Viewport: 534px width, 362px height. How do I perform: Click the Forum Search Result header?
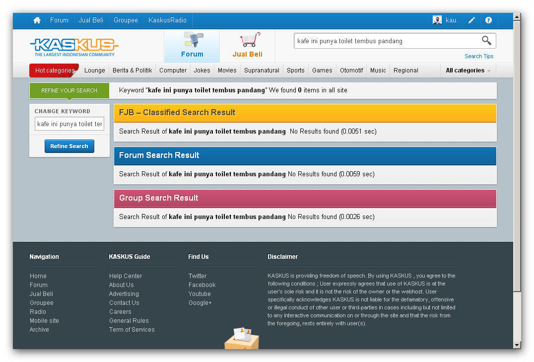[x=305, y=155]
